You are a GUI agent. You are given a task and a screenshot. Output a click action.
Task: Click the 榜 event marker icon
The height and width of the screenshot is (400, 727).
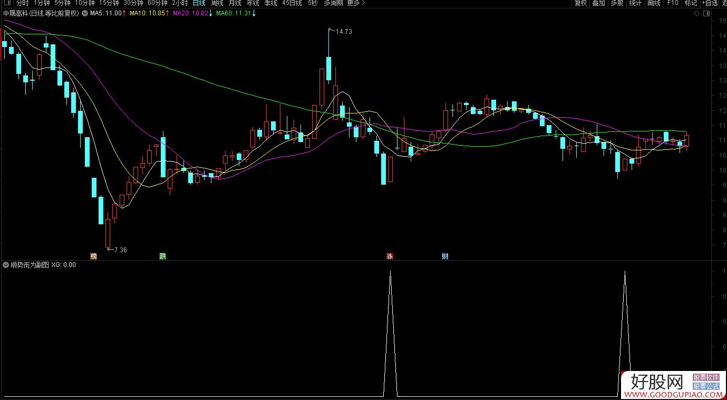(x=94, y=256)
